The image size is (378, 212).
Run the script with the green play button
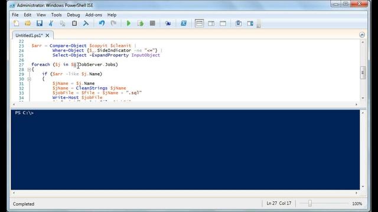point(129,24)
